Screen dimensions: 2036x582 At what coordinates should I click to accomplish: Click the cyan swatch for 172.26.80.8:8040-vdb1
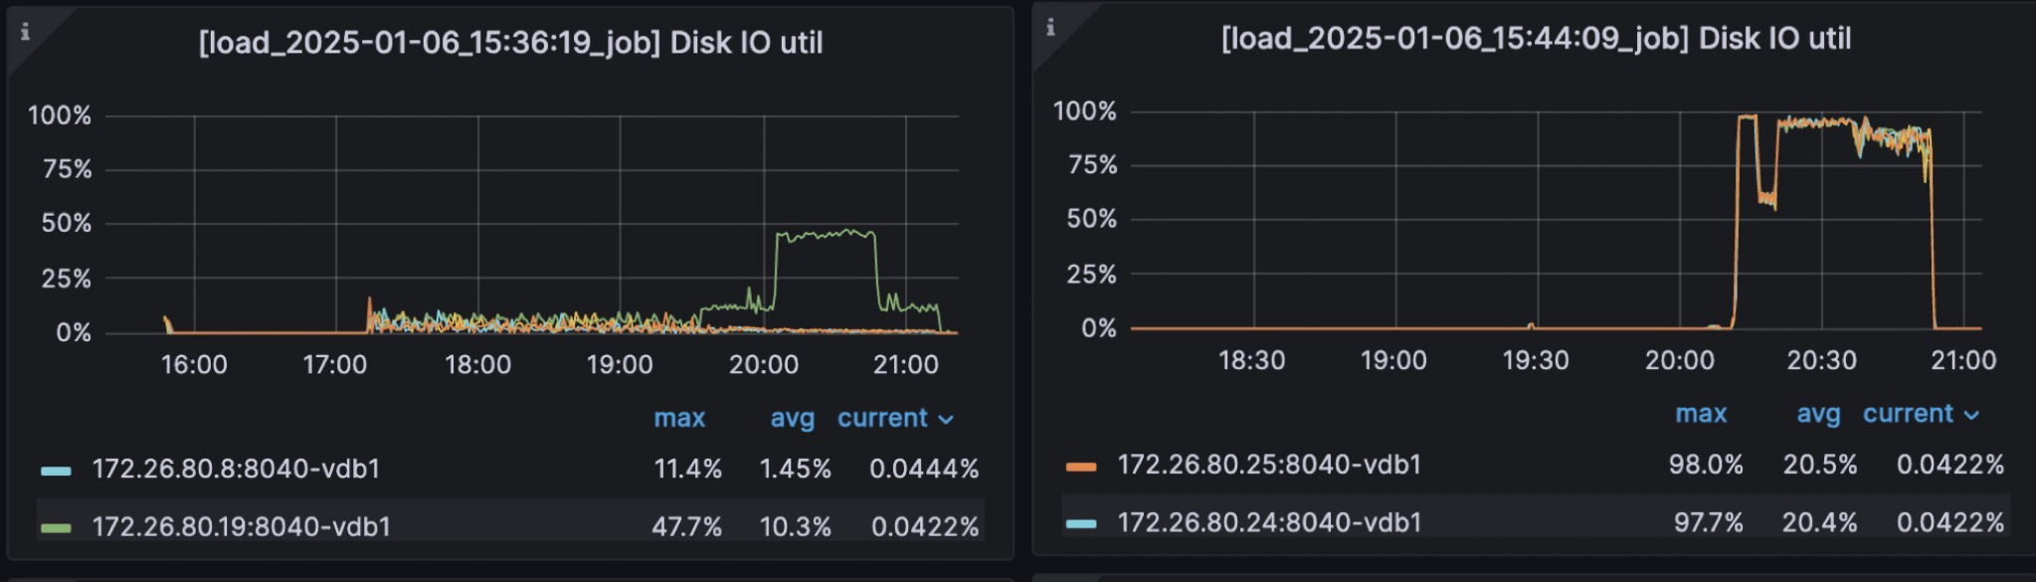[x=56, y=471]
